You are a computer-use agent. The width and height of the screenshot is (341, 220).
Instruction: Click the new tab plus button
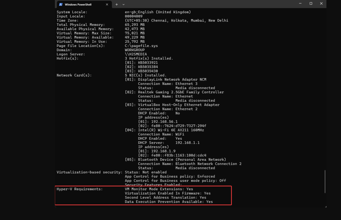click(x=116, y=4)
